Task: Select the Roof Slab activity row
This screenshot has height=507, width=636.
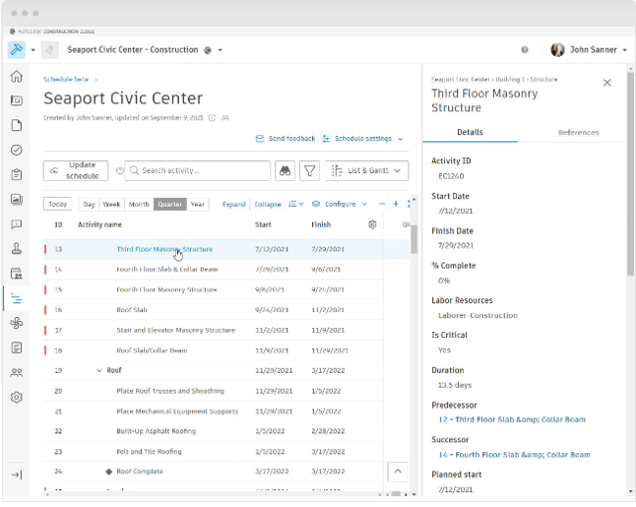Action: pos(213,310)
